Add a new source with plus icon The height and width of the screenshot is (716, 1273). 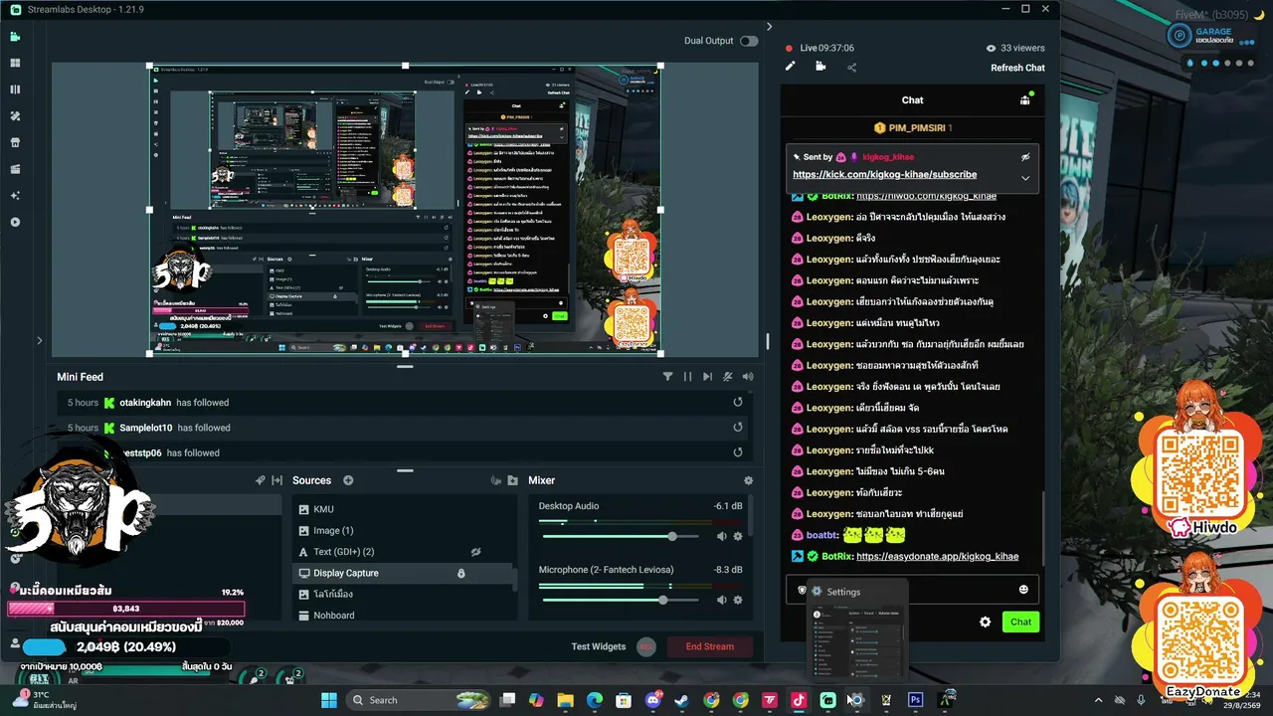coord(348,480)
